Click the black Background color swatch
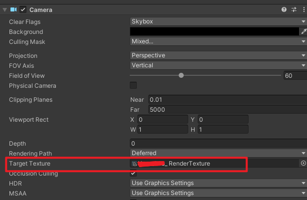The height and width of the screenshot is (200, 307). pyautogui.click(x=214, y=31)
